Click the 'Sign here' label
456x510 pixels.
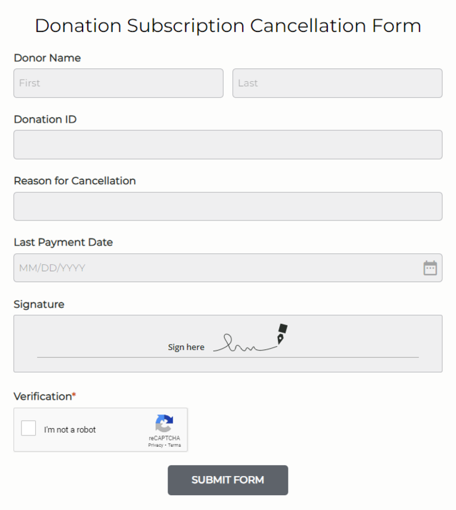186,347
